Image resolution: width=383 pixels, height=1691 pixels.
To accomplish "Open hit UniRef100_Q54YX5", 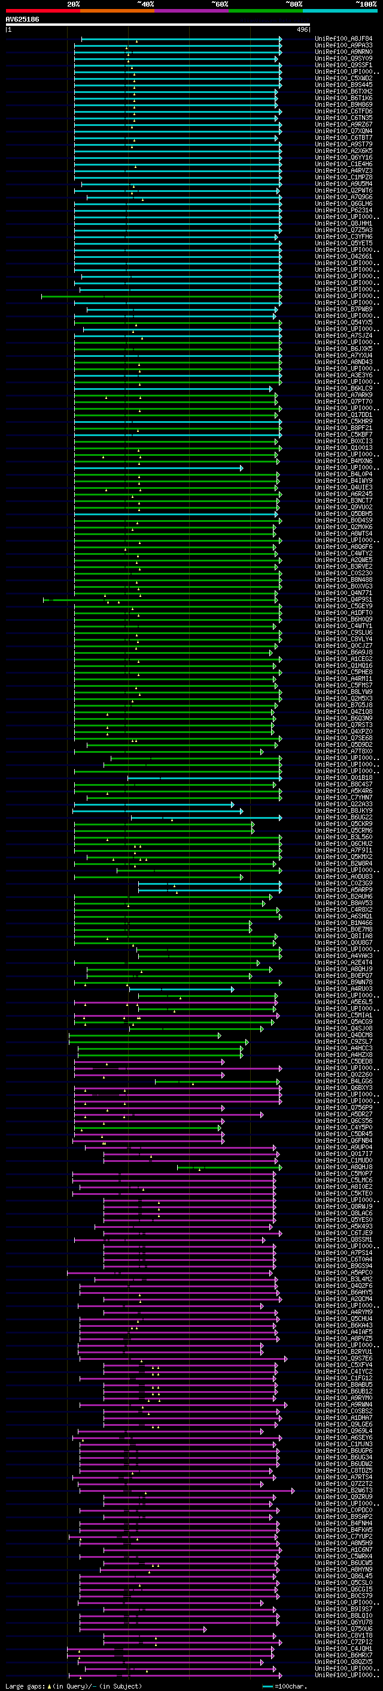I will tap(344, 322).
